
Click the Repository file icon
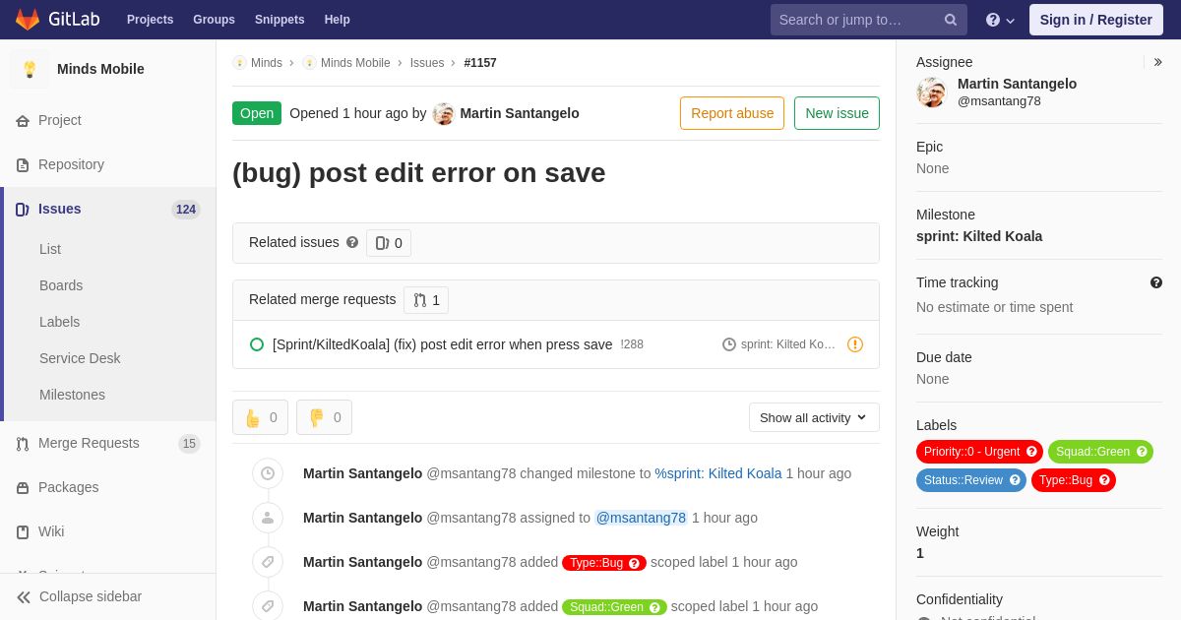click(x=23, y=165)
